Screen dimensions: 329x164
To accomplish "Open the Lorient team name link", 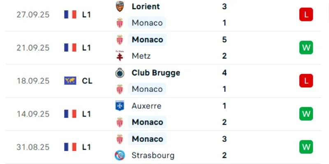I will point(146,7).
